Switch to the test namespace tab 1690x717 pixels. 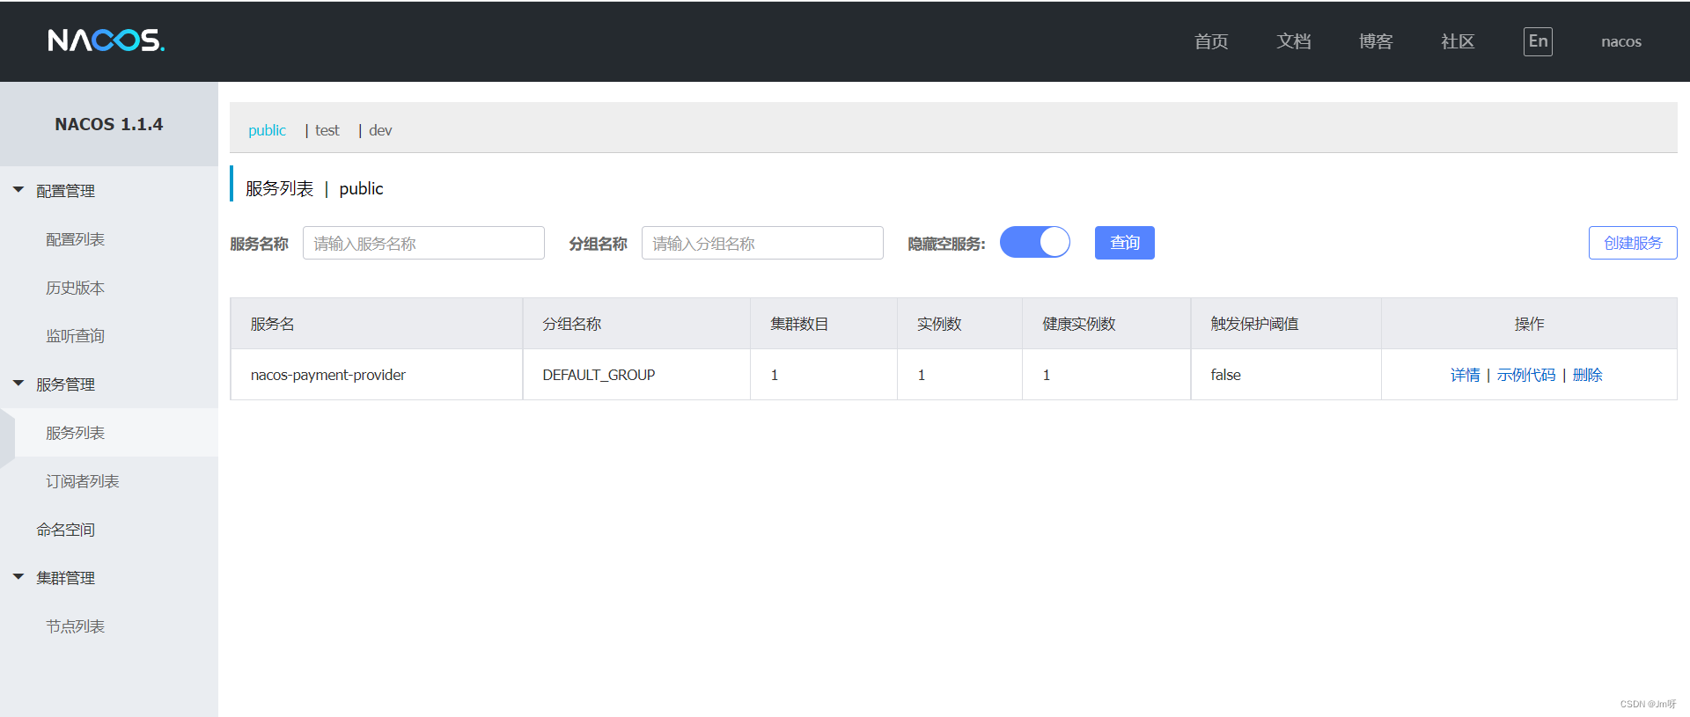click(x=327, y=130)
